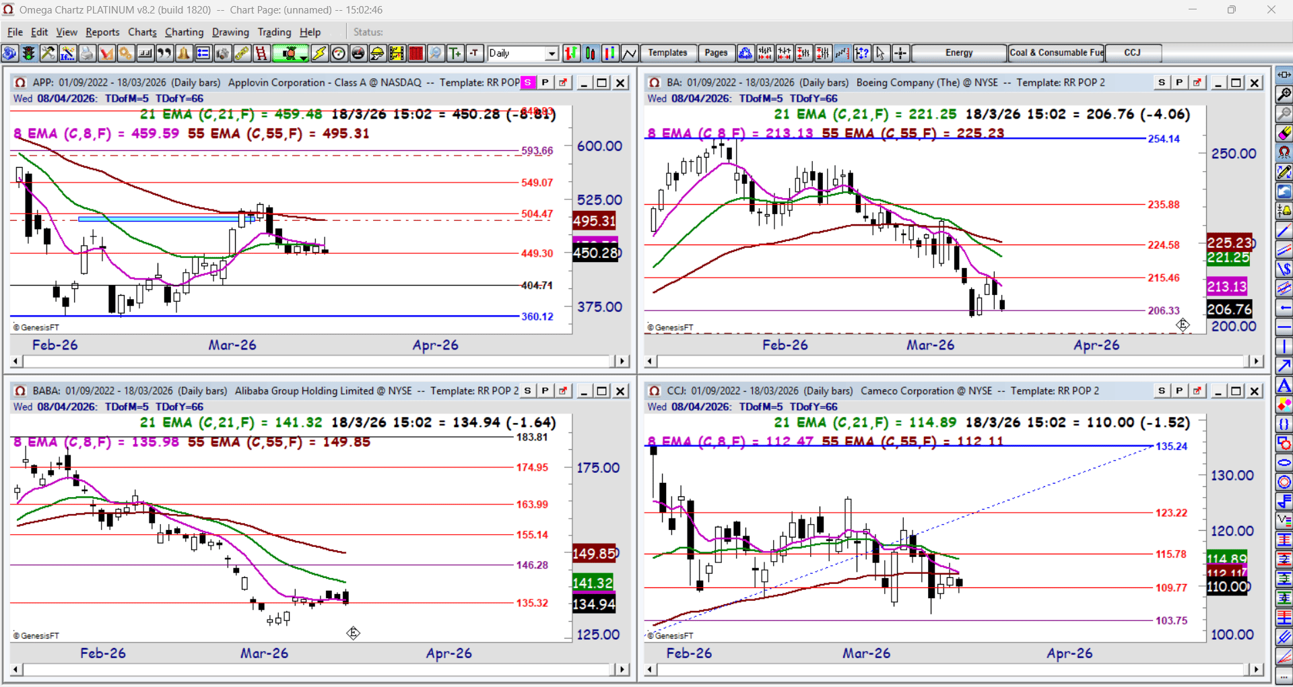The height and width of the screenshot is (687, 1293).
Task: Click right arrow of BA chart scrollbar
Action: click(x=1256, y=361)
